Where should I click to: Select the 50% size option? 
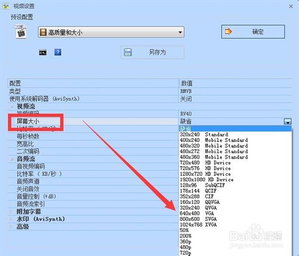(235, 230)
